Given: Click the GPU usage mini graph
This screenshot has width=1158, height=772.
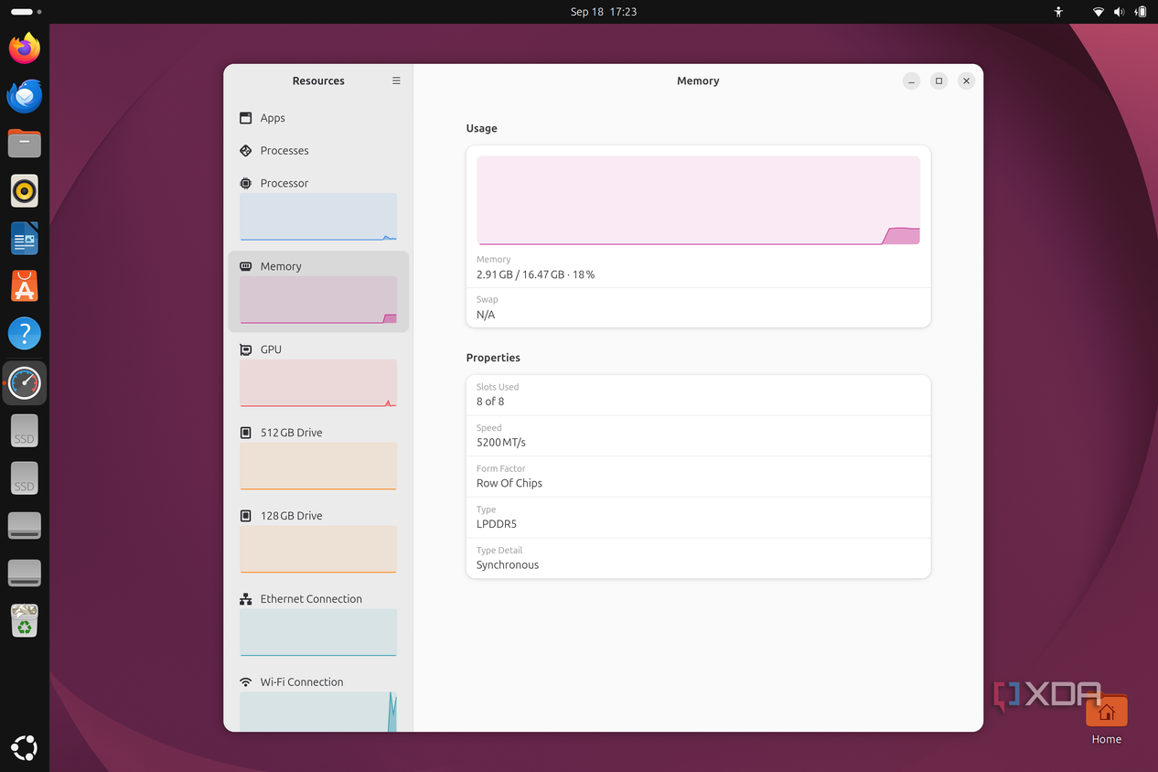Looking at the screenshot, I should click(x=318, y=383).
